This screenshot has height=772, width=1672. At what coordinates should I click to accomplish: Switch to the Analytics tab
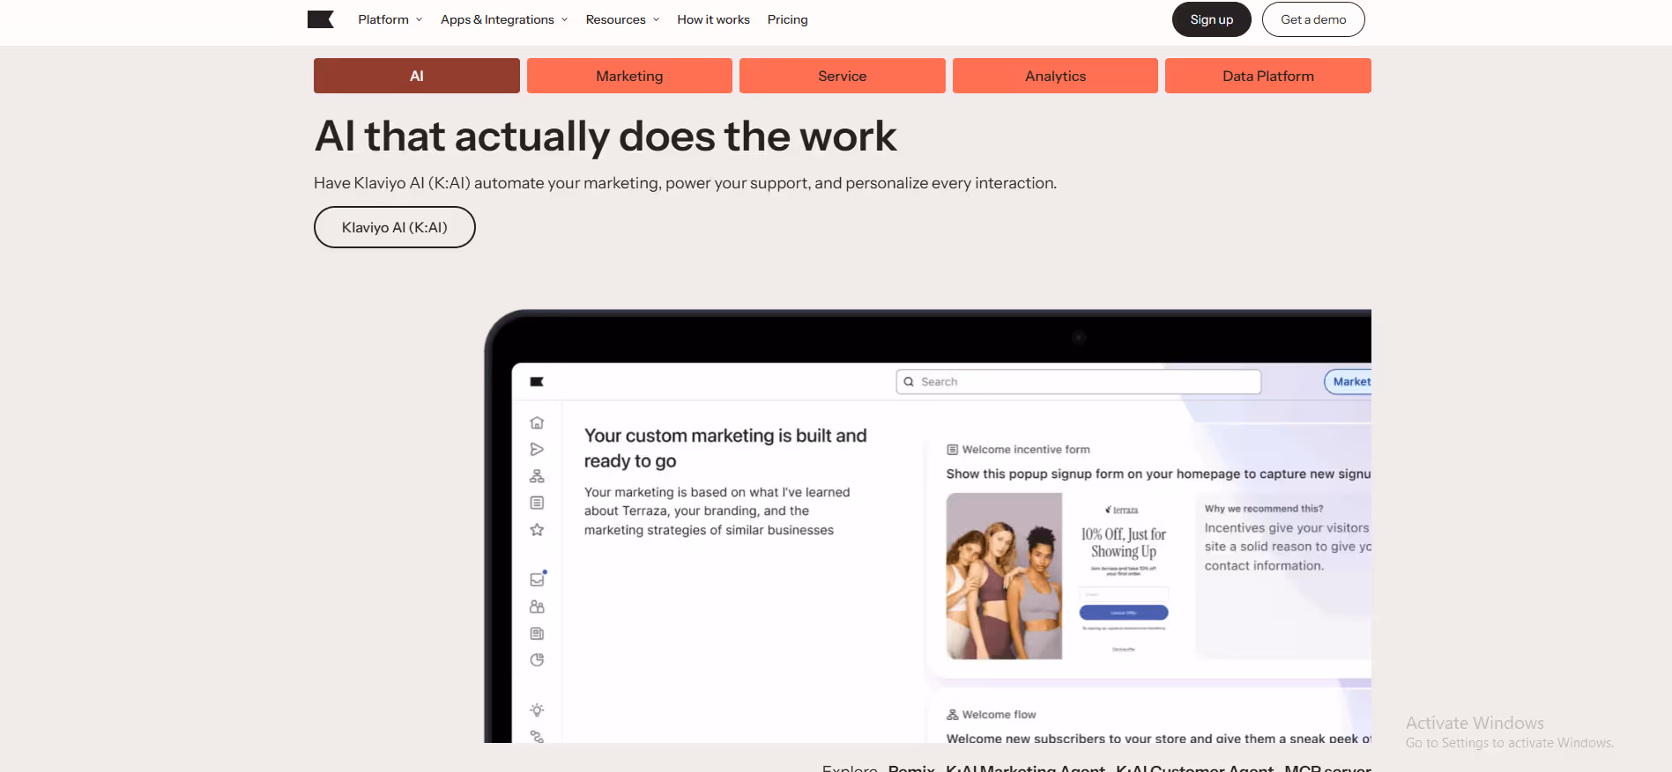tap(1055, 76)
